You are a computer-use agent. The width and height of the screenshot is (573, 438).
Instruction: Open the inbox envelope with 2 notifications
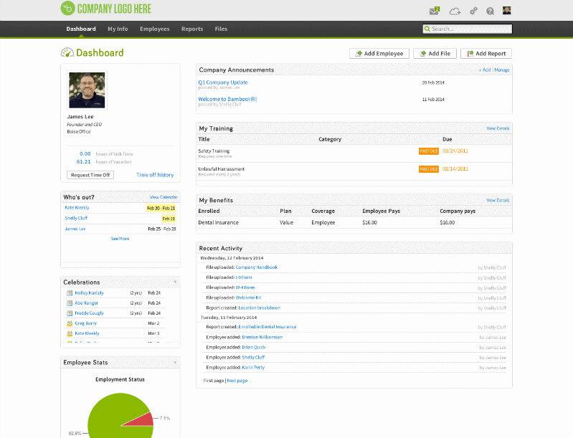pyautogui.click(x=434, y=11)
